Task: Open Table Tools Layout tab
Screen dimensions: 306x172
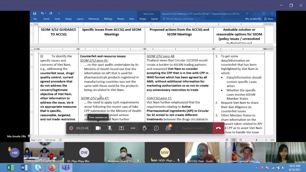Action: 154,19
